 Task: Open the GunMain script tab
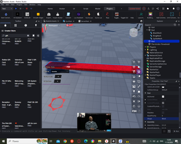[x=69, y=21]
